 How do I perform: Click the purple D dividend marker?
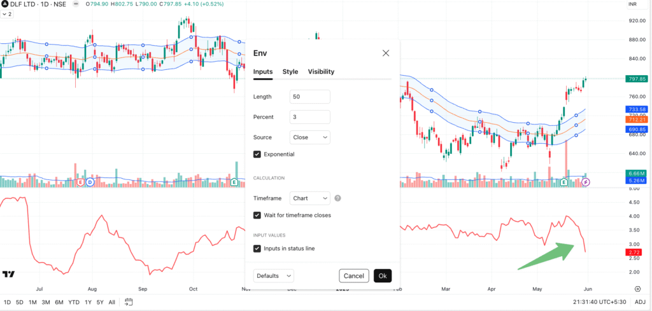pyautogui.click(x=90, y=183)
